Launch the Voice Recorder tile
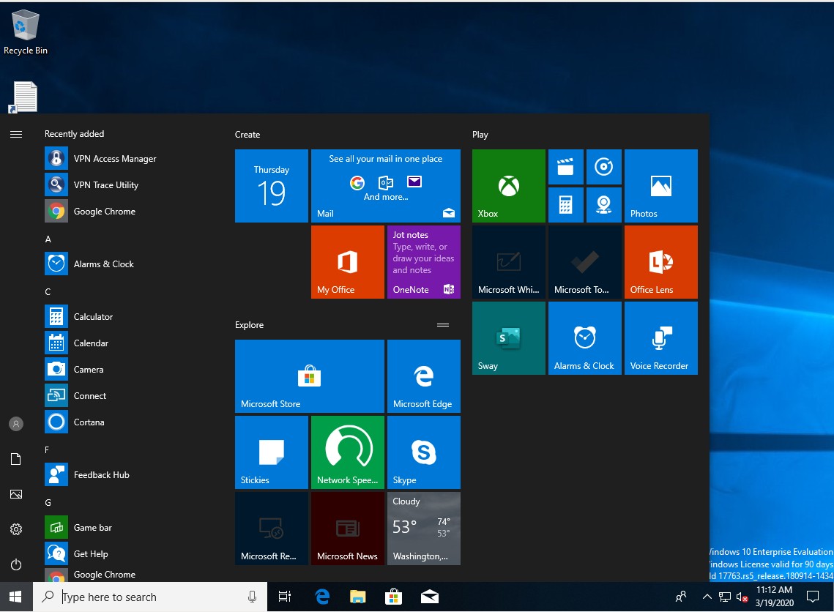The width and height of the screenshot is (834, 612). 661,338
